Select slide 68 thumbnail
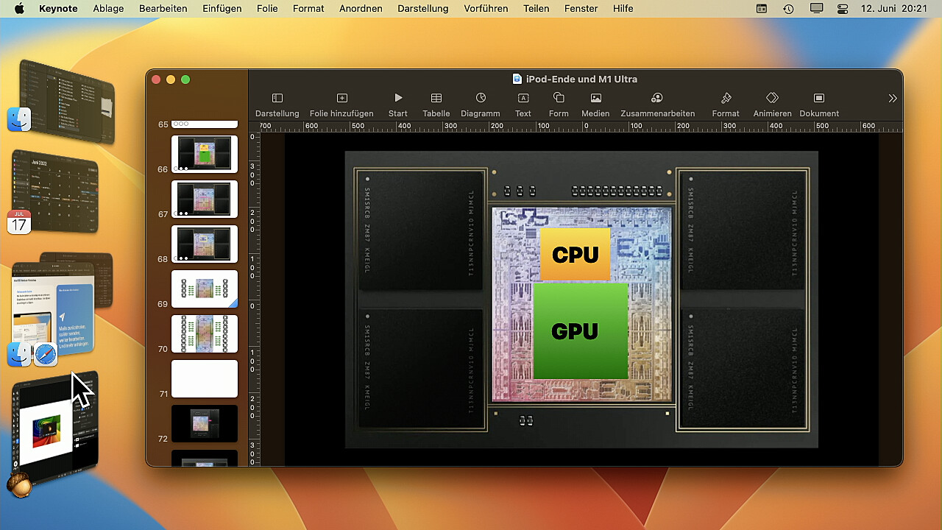Image resolution: width=942 pixels, height=530 pixels. [205, 244]
